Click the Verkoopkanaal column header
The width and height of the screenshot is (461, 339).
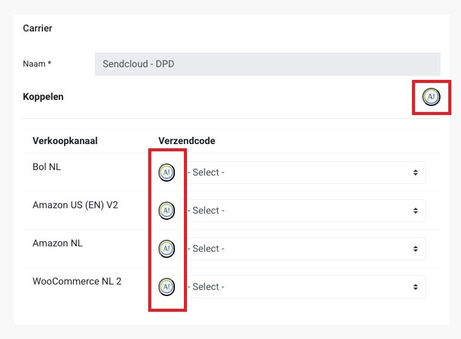pyautogui.click(x=65, y=141)
